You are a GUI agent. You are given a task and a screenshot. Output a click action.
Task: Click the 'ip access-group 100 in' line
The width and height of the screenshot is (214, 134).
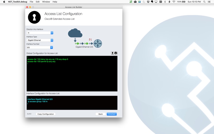tap(38, 102)
